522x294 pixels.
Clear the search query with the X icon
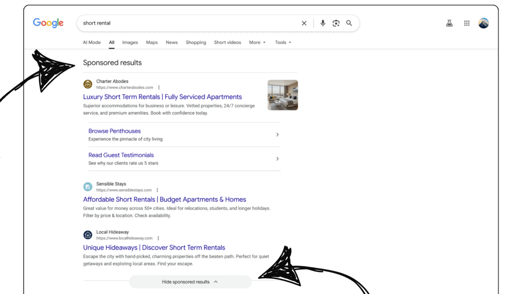click(x=304, y=23)
